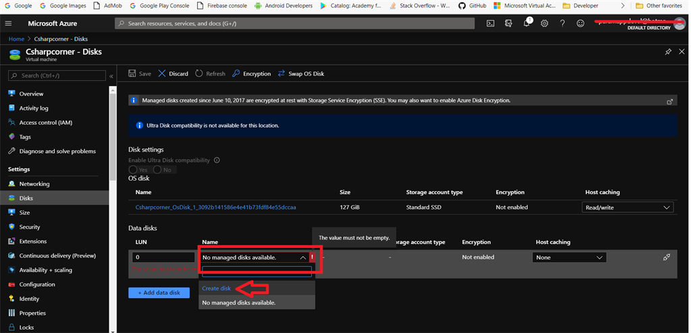Open the Csharpcorner_OsDisk link
The height and width of the screenshot is (333, 691).
pyautogui.click(x=215, y=207)
